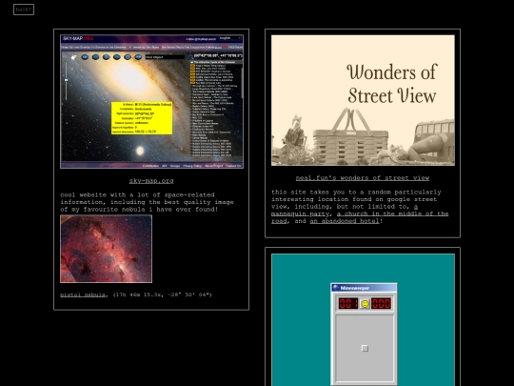Click the single unrevealed Minesweeper tile
This screenshot has width=514, height=386.
(x=365, y=348)
